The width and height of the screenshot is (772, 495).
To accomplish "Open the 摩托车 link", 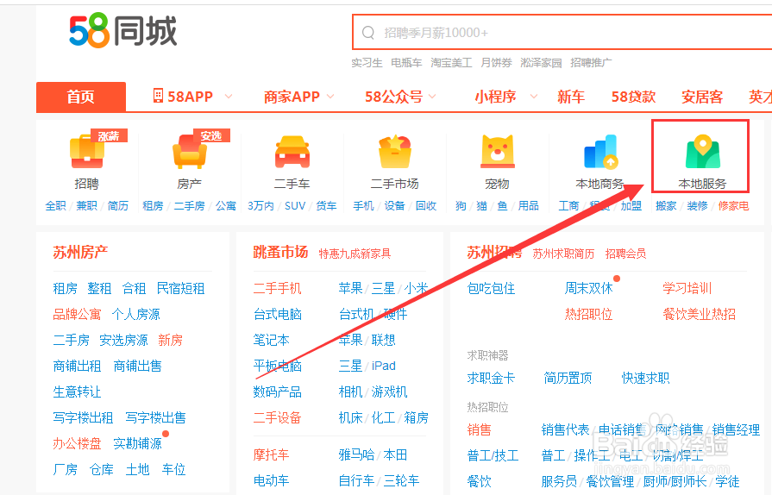I will [272, 455].
